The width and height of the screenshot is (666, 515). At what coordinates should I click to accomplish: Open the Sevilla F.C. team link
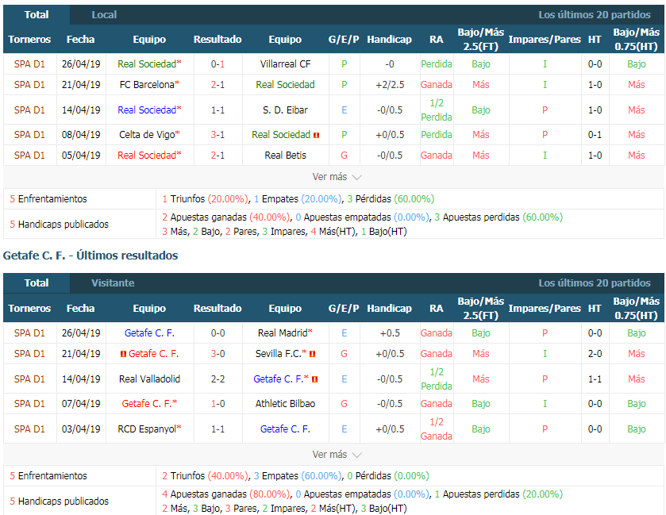click(278, 354)
